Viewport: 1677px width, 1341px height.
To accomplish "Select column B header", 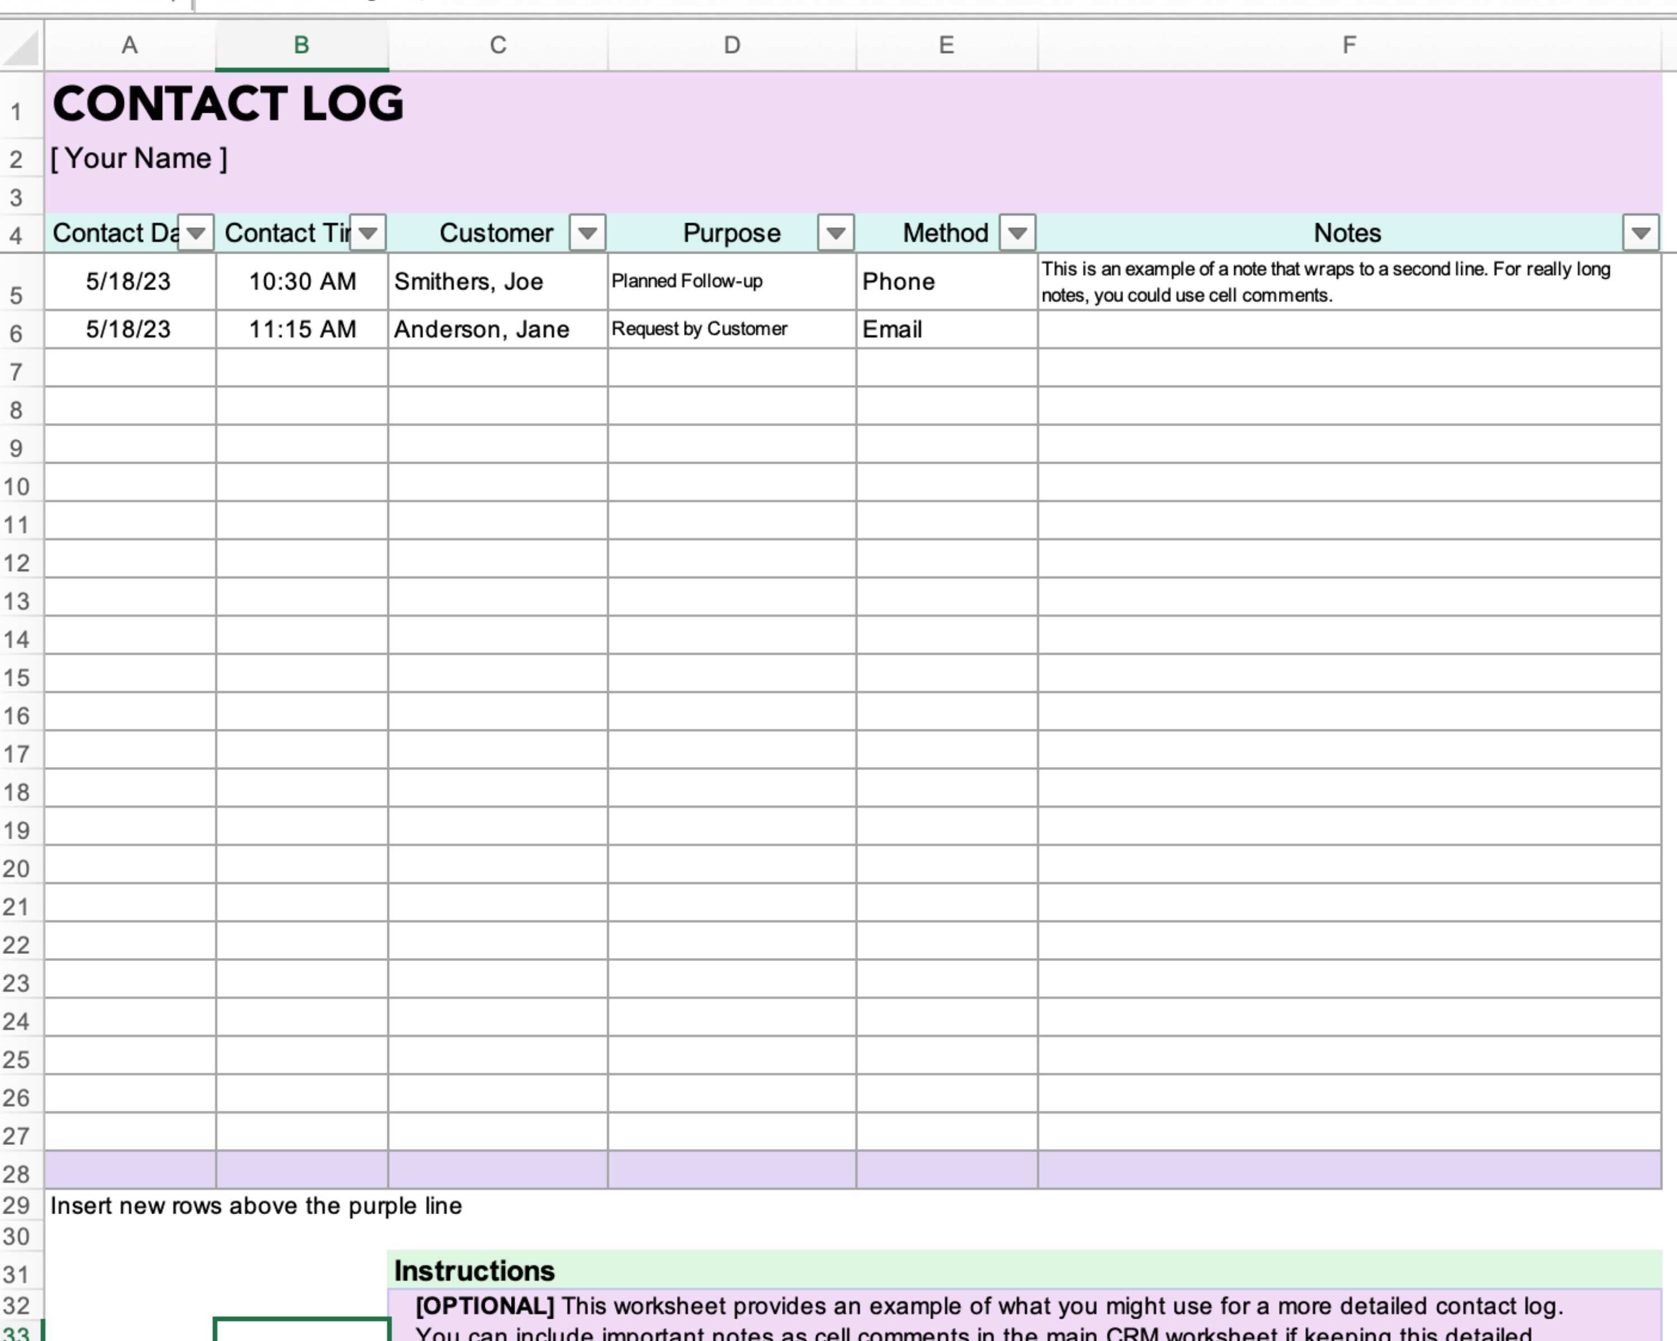I will tap(302, 45).
